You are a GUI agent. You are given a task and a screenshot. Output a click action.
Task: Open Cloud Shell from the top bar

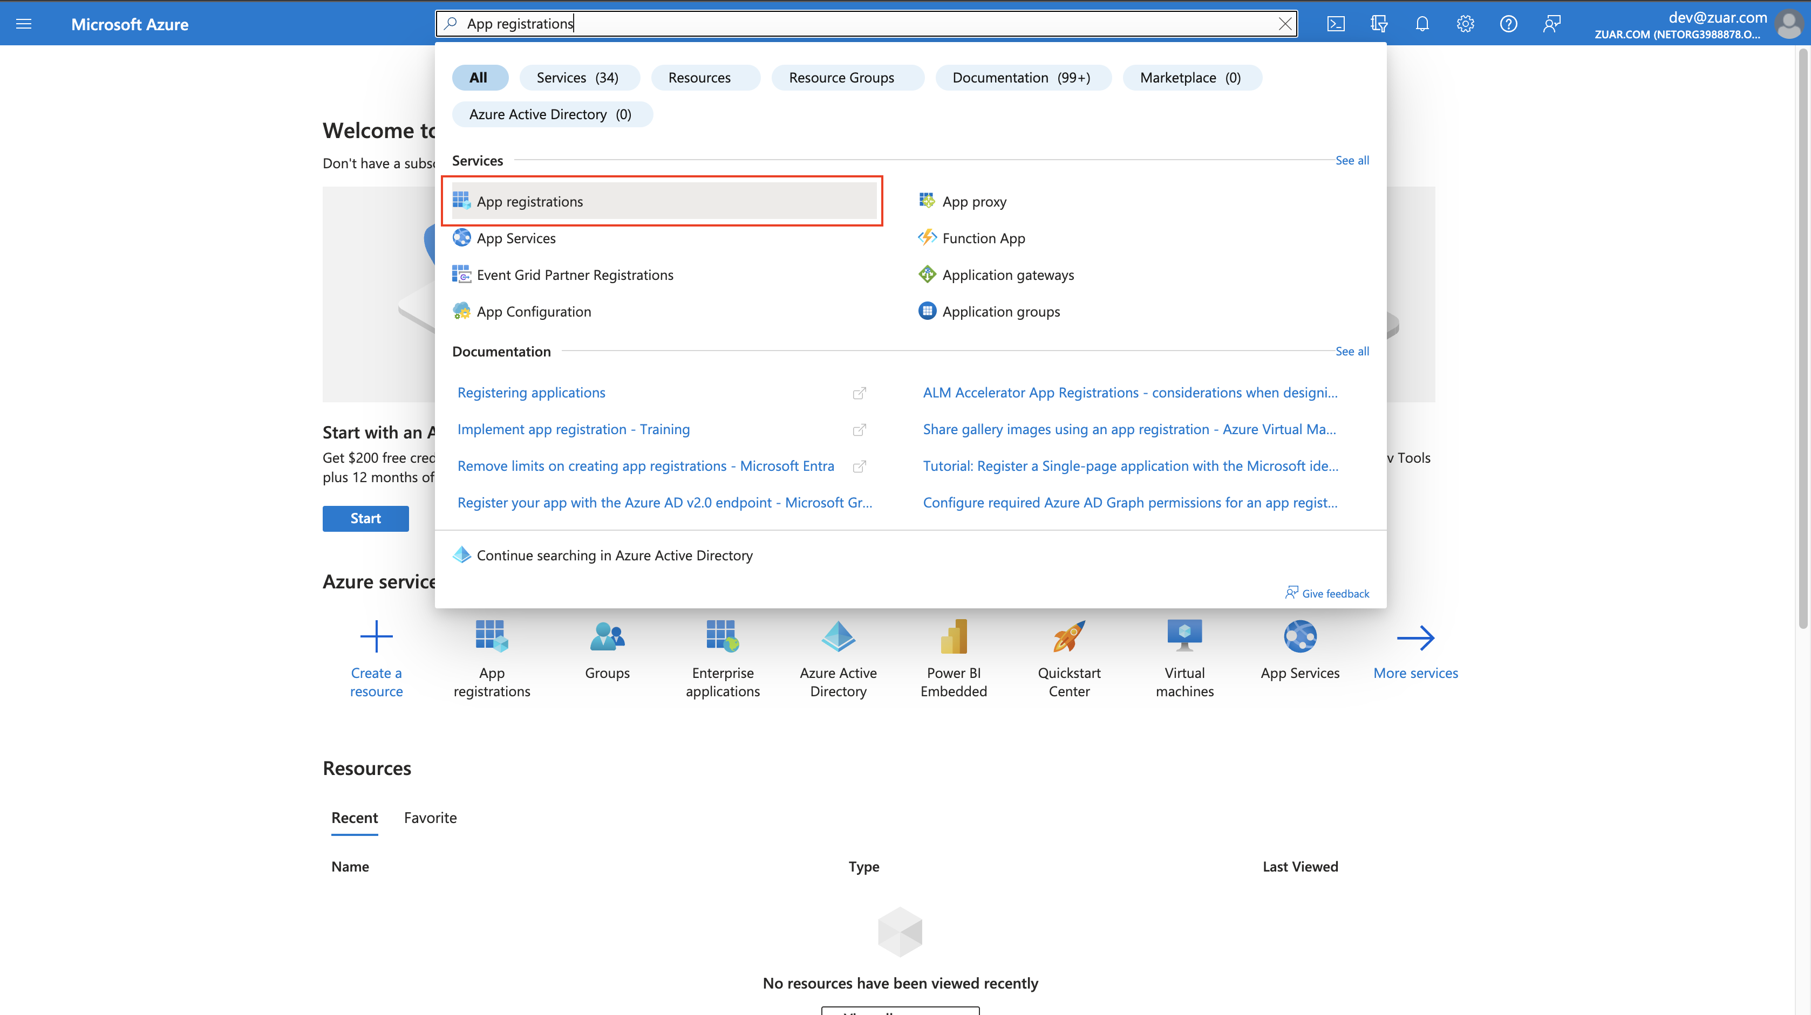click(x=1336, y=24)
